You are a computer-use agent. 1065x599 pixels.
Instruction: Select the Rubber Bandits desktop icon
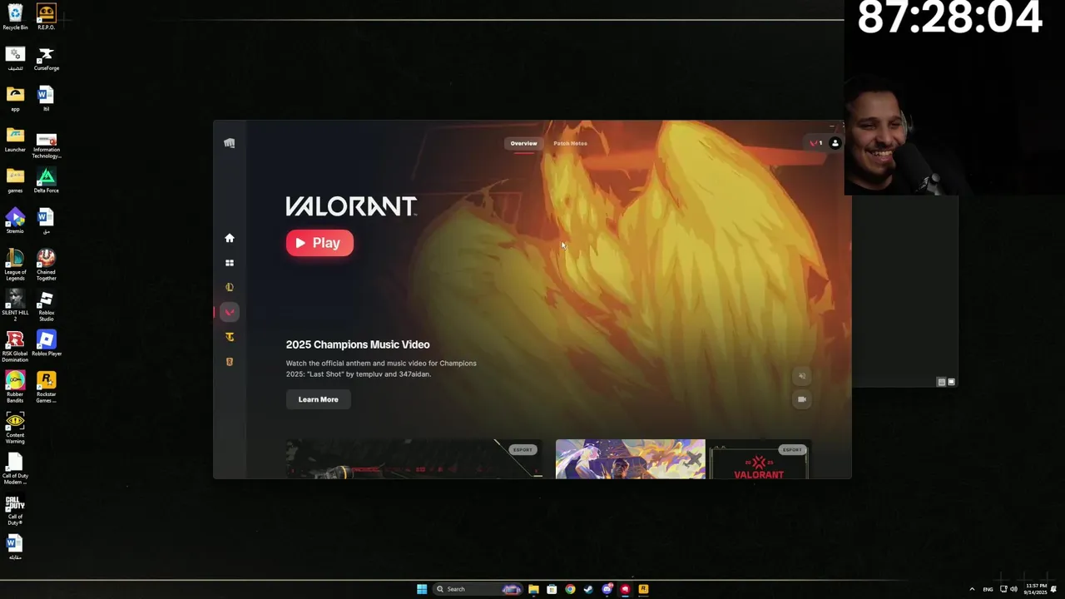click(x=15, y=386)
